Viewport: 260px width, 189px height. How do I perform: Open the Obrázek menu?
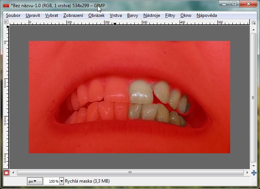96,15
